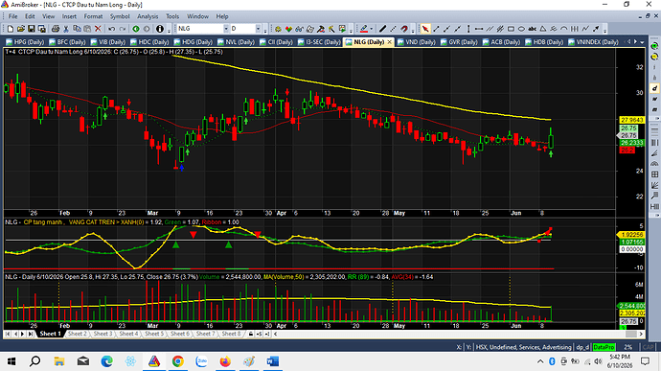Open Firefox from the taskbar
The height and width of the screenshot is (371, 661).
(x=225, y=361)
